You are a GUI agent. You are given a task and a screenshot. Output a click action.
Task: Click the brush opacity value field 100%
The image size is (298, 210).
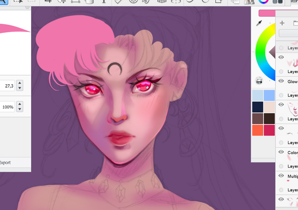(x=7, y=107)
